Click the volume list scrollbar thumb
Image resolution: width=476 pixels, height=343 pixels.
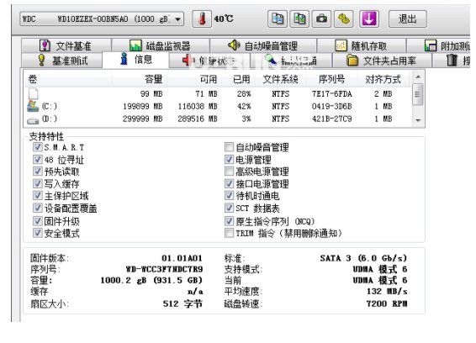pos(418,94)
